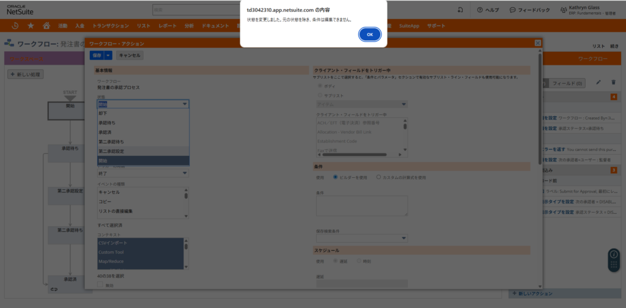Click the pencil edit icon in workflow panel
Image resolution: width=626 pixels, height=308 pixels.
pyautogui.click(x=598, y=82)
